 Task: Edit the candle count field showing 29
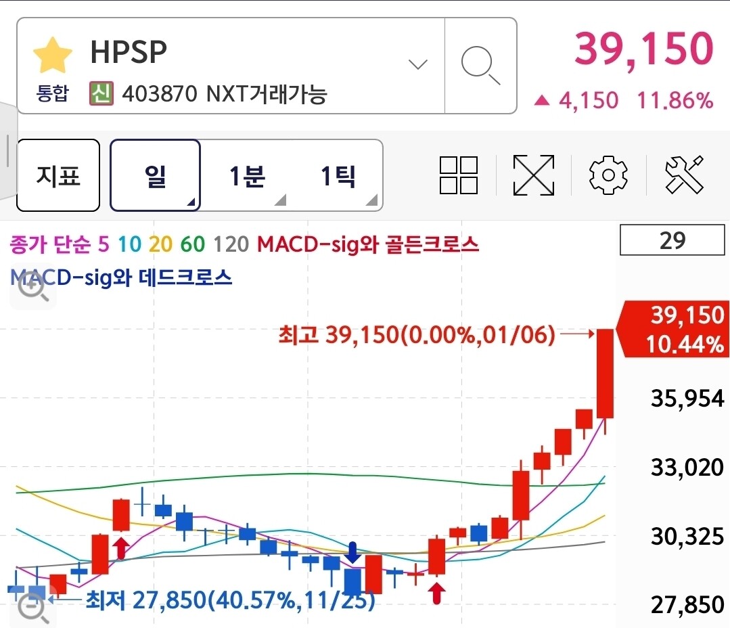[672, 240]
